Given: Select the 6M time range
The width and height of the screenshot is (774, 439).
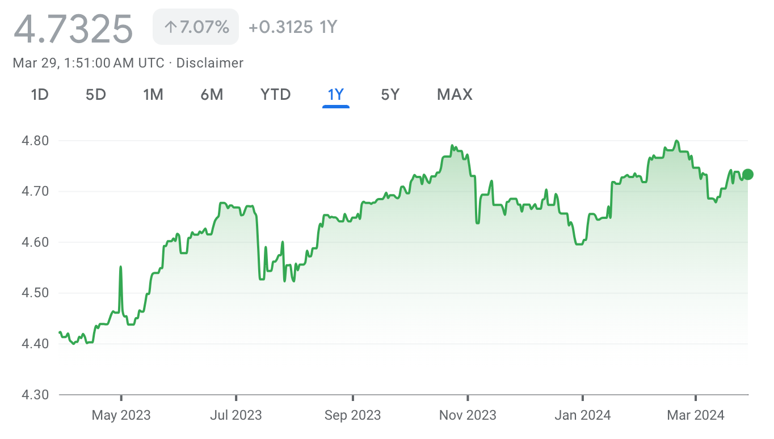Looking at the screenshot, I should [x=212, y=94].
